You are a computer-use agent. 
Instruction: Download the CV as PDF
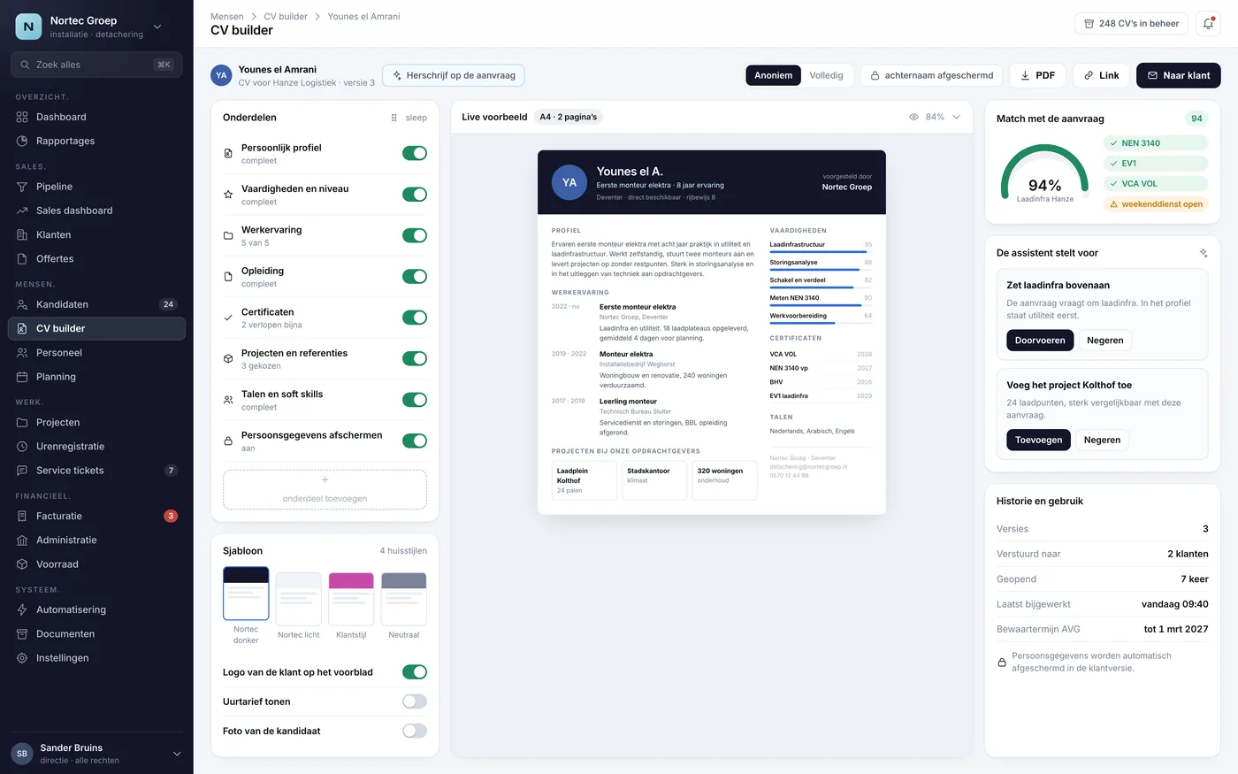[1037, 75]
